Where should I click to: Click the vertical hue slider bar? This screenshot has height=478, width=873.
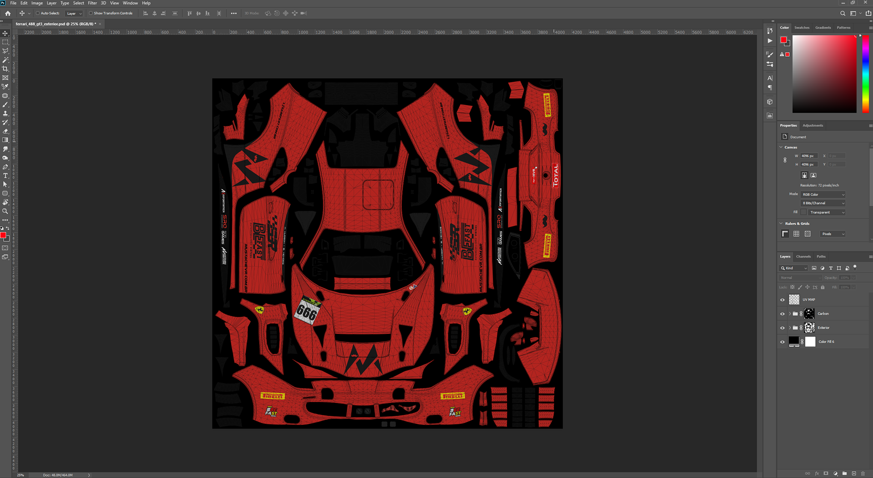pyautogui.click(x=866, y=74)
